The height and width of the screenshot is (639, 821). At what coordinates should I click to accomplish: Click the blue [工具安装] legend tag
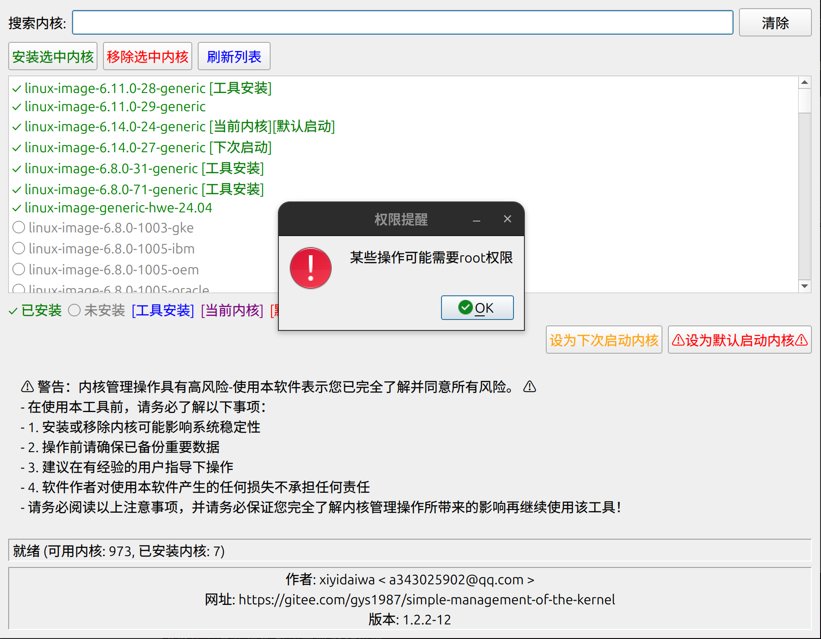point(163,310)
